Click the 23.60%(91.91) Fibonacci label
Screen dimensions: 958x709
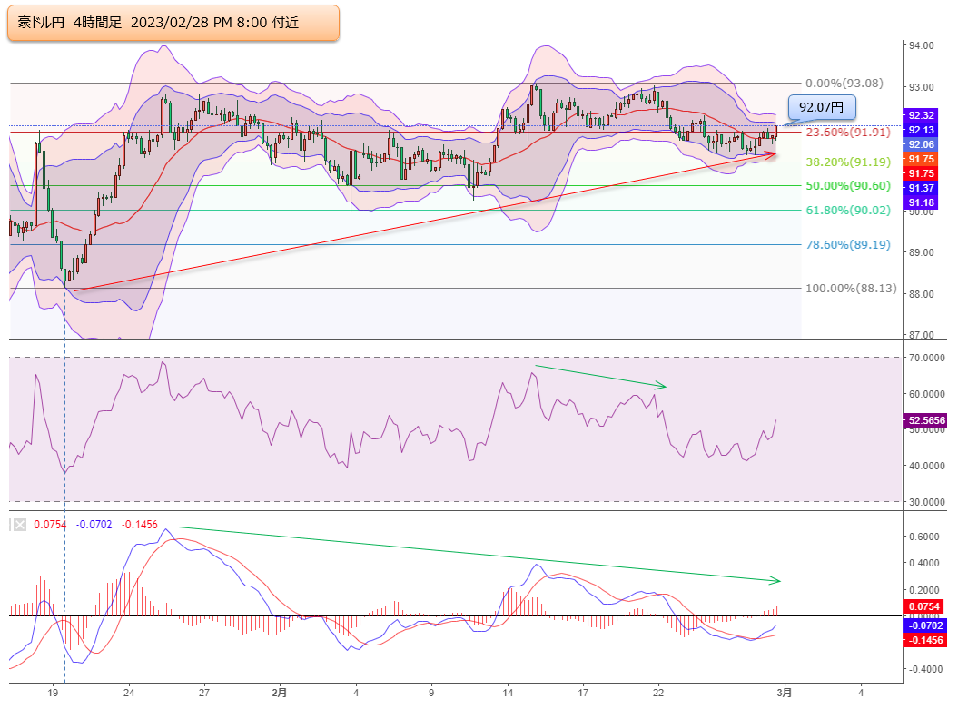point(848,132)
